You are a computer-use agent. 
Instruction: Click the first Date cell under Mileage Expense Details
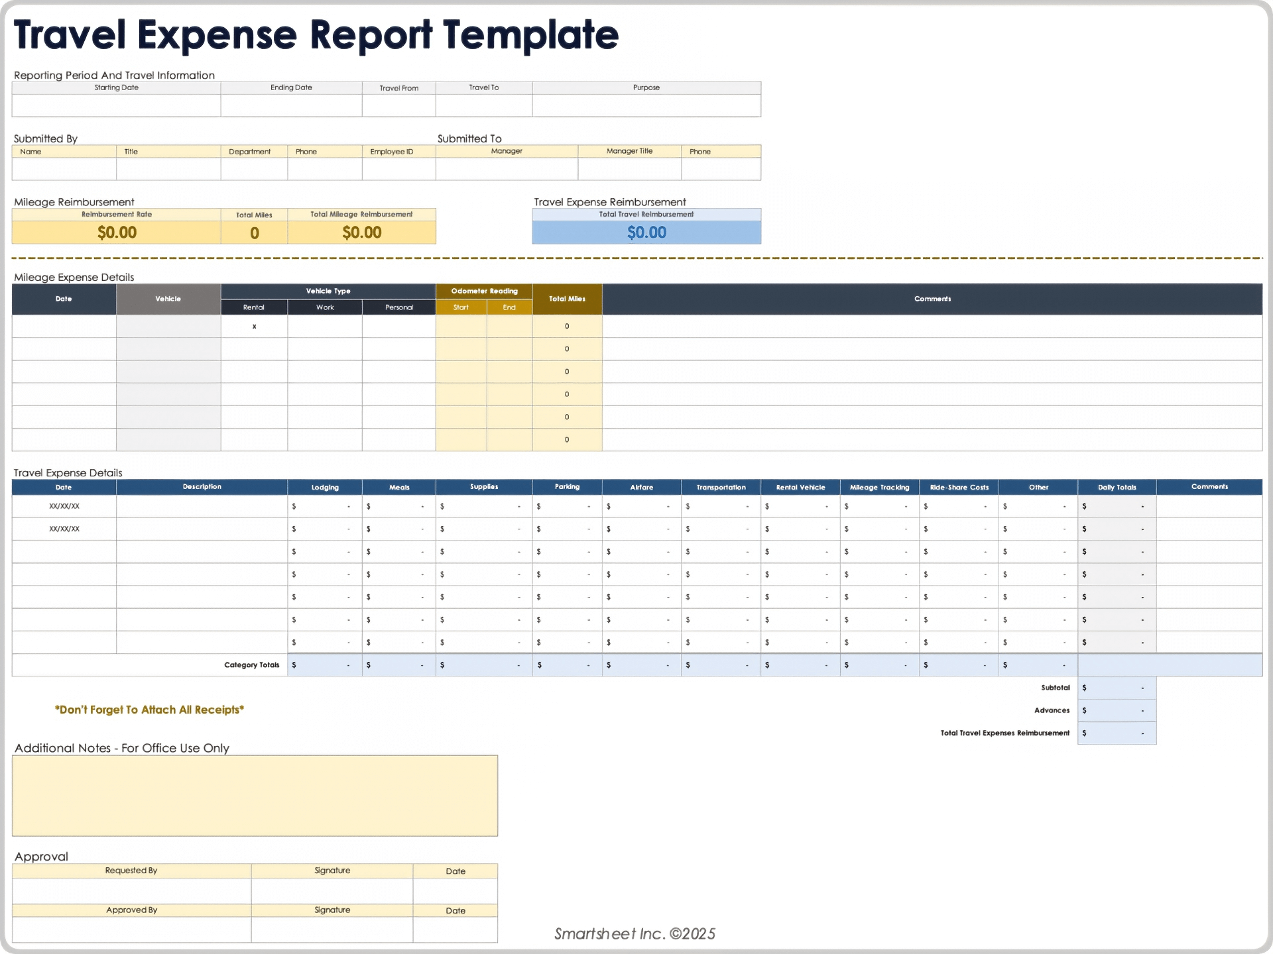[63, 326]
